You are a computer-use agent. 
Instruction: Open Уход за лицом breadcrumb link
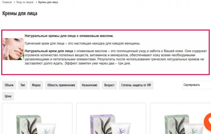[25, 2]
